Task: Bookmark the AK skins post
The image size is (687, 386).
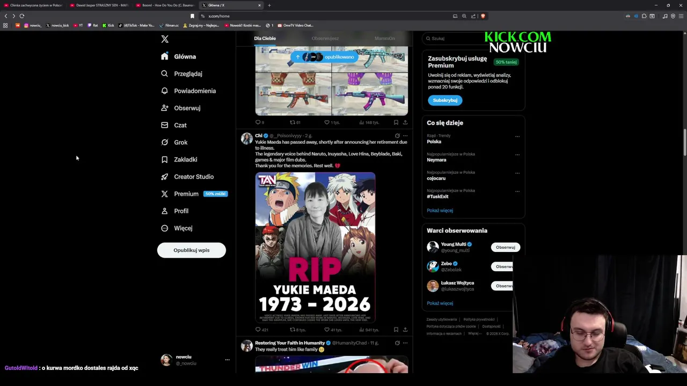Action: click(396, 122)
